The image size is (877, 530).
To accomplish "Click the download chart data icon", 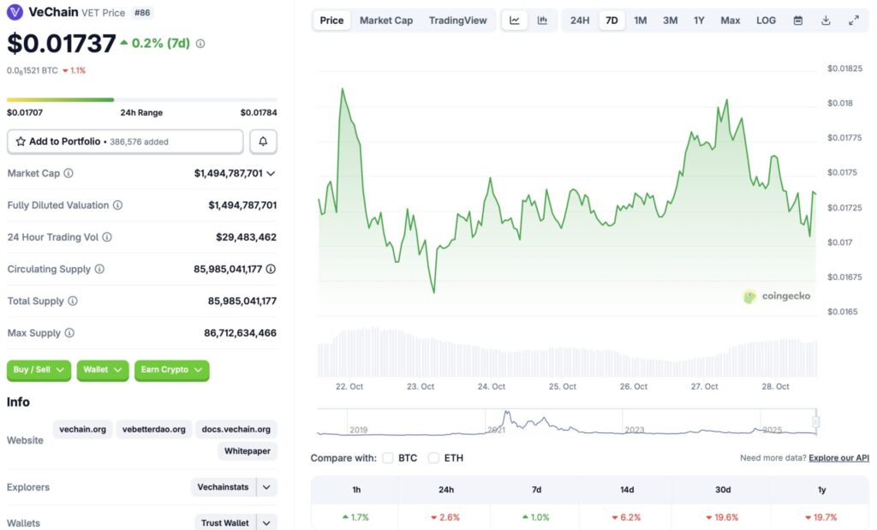I will click(x=826, y=21).
